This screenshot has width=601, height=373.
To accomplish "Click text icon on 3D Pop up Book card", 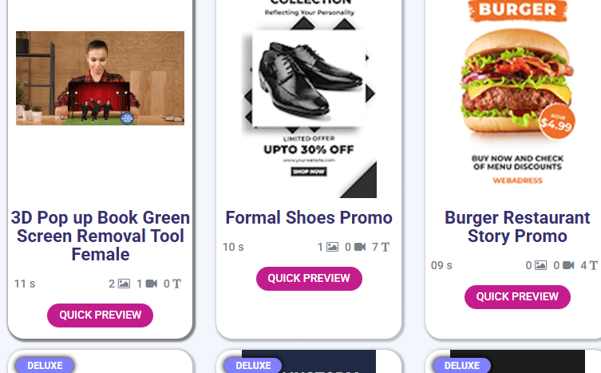I will tap(176, 284).
